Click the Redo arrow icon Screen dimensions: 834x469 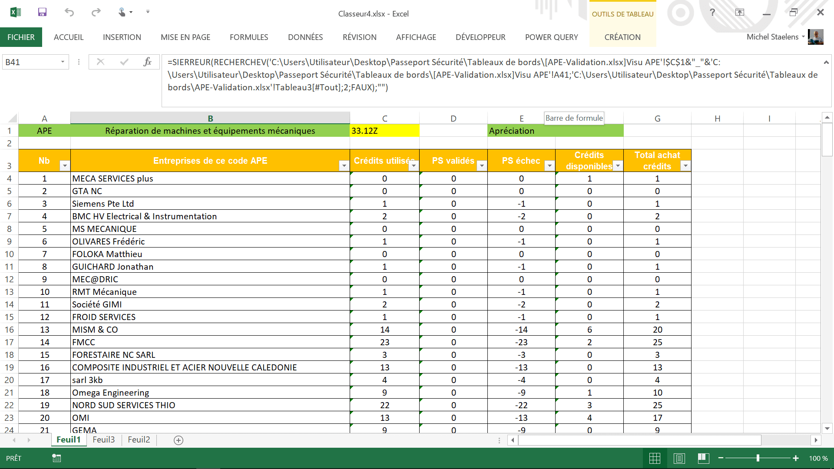(x=96, y=12)
